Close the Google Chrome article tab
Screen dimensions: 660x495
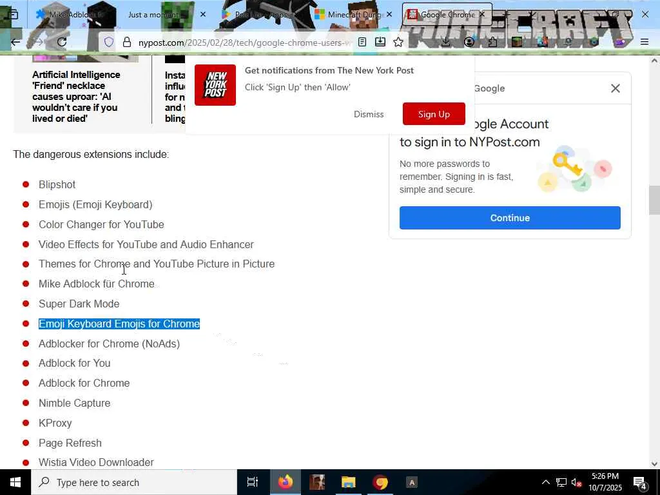[482, 15]
